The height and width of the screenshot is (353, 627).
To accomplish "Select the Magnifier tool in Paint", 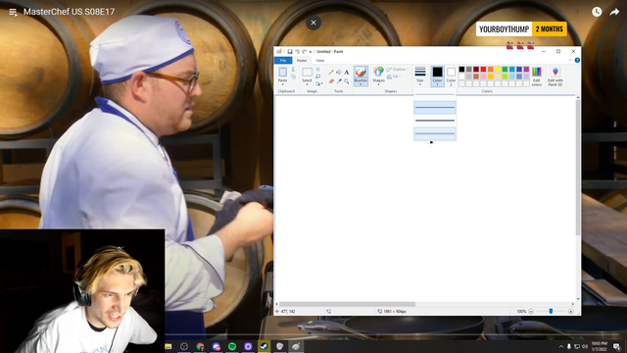I will point(347,81).
